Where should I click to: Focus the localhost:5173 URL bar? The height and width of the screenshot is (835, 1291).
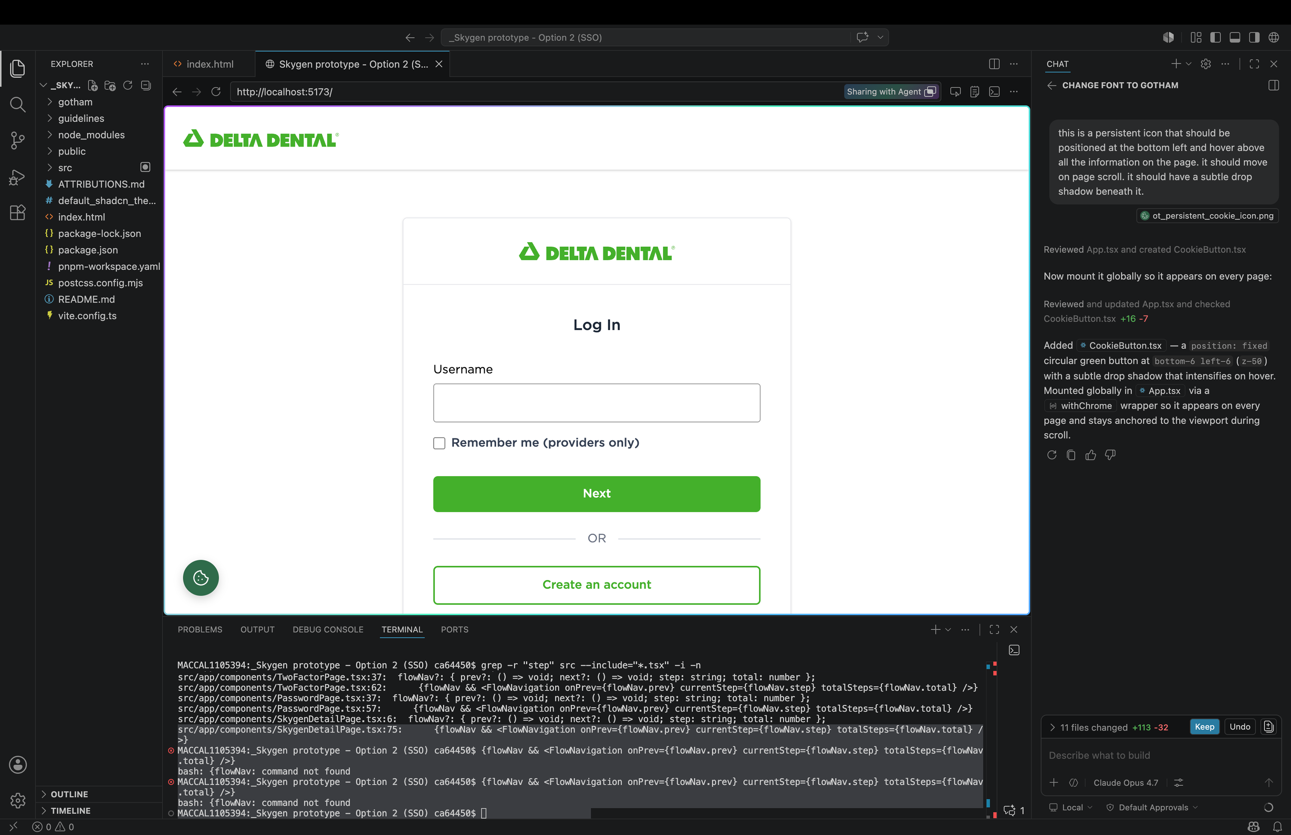click(536, 92)
